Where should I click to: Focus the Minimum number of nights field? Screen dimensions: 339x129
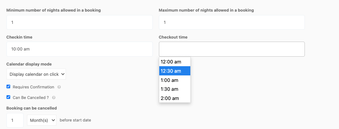point(80,22)
